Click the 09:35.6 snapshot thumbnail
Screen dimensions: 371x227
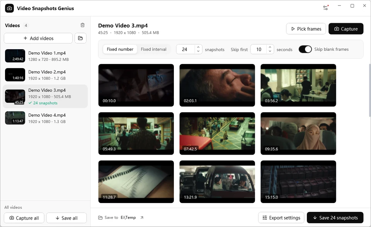click(x=298, y=134)
